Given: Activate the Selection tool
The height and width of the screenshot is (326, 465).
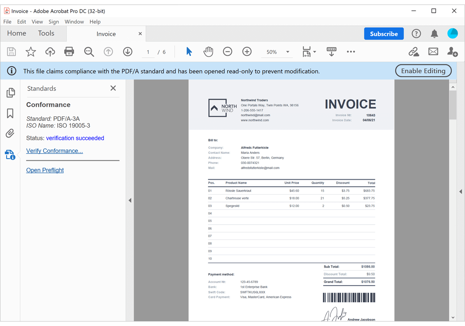Looking at the screenshot, I should (188, 51).
